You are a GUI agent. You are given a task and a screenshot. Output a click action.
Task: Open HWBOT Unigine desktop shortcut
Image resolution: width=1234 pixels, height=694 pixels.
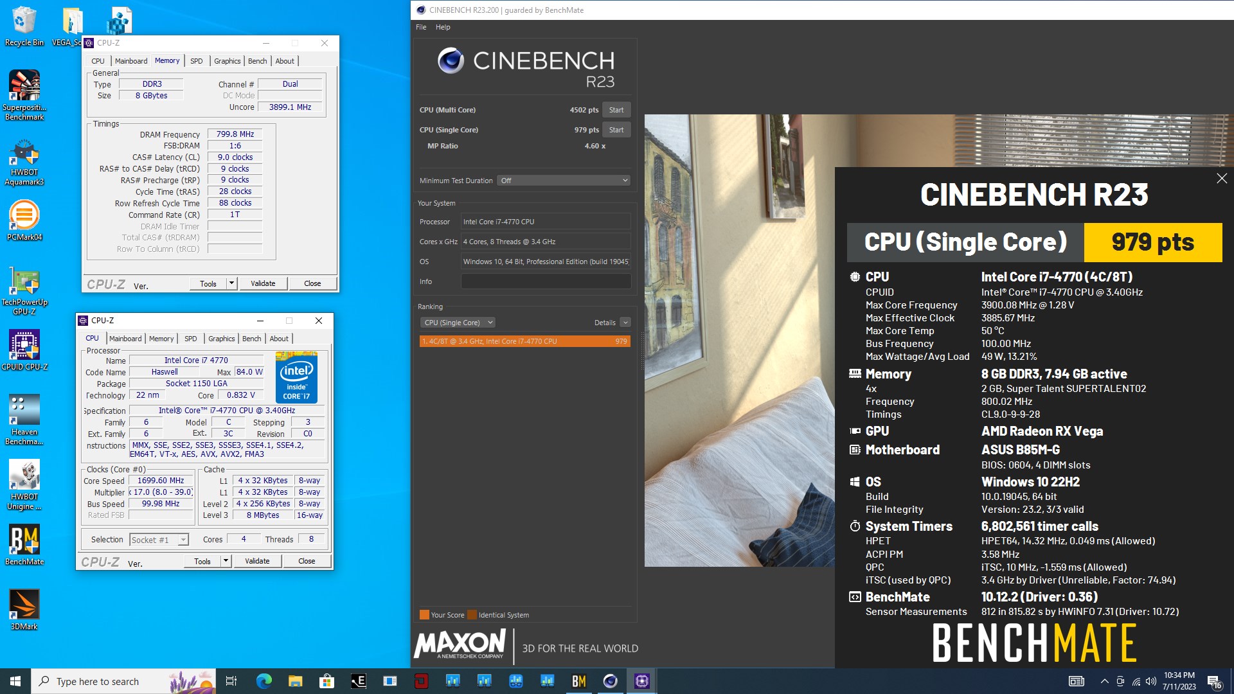24,485
